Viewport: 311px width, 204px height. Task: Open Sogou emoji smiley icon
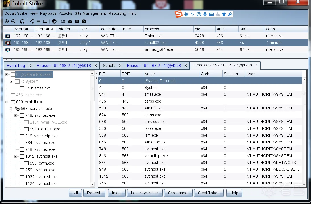point(199,14)
